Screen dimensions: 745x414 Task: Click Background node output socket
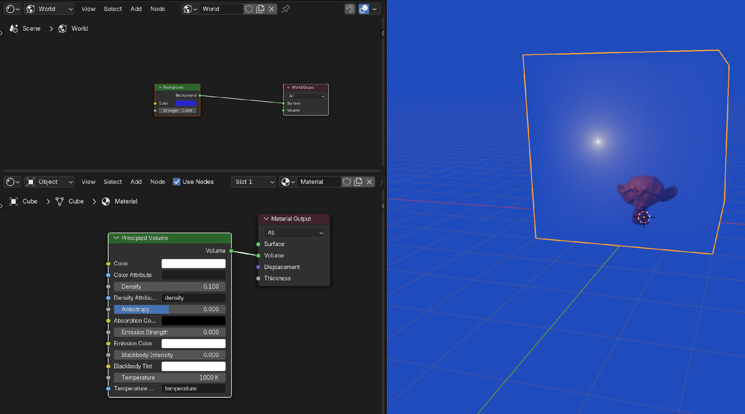click(200, 95)
